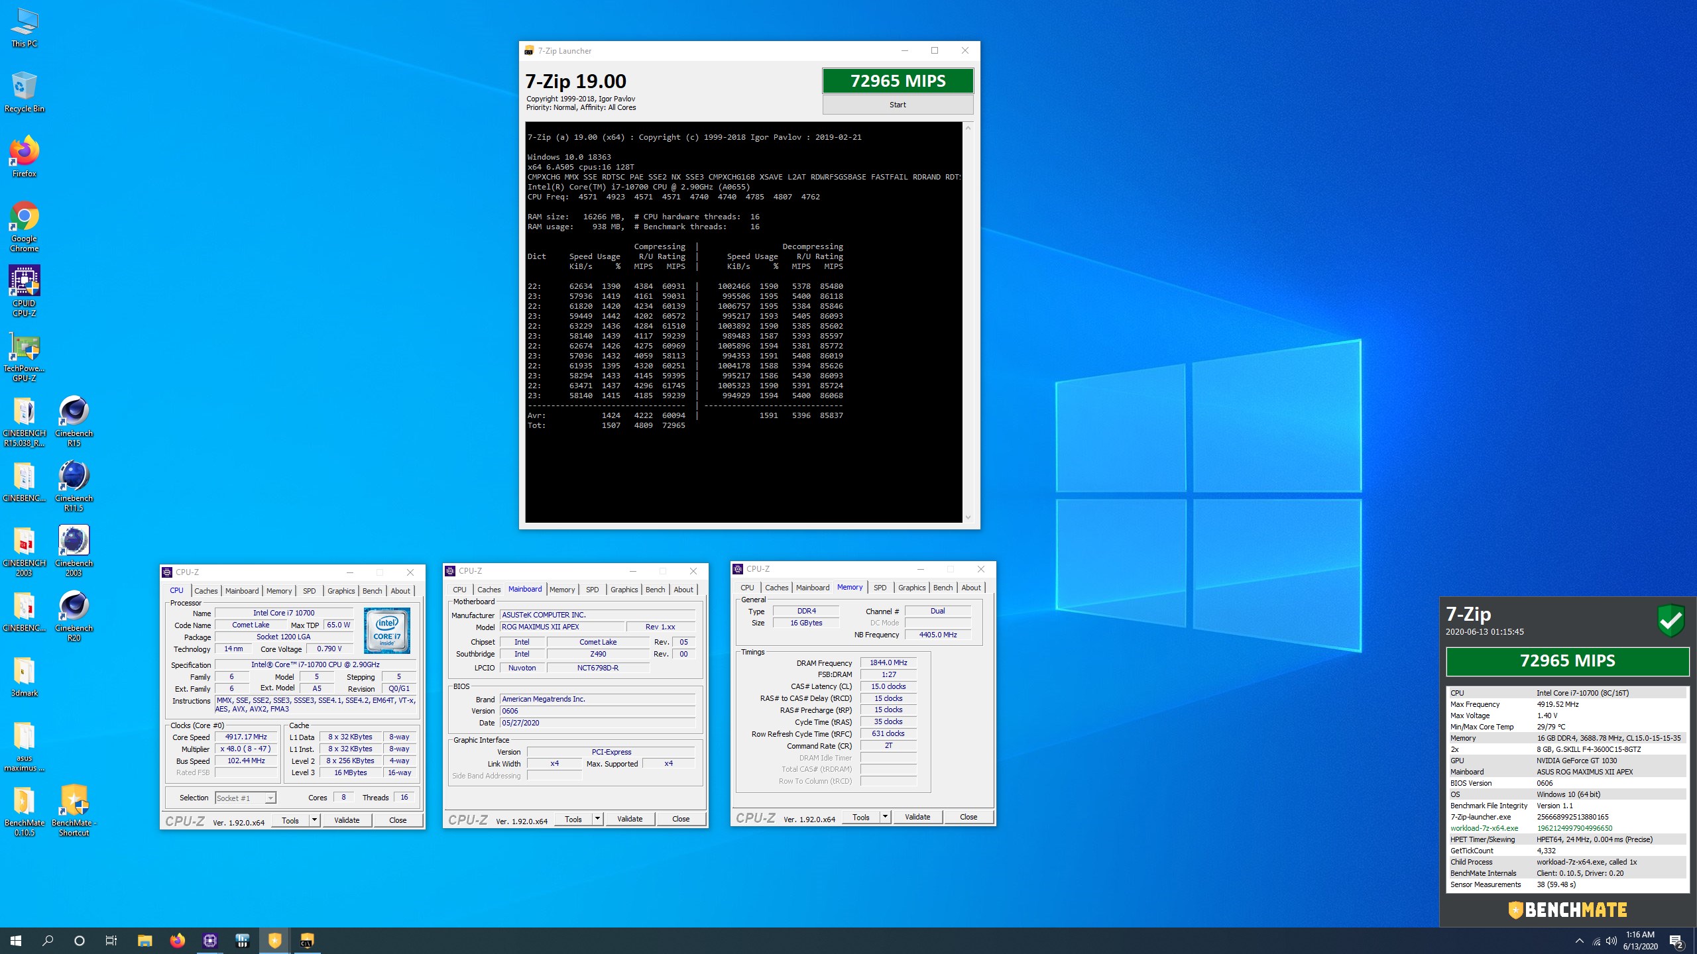Screen dimensions: 1697x954
Task: Expand Tools dropdown arrow in CPU-Z Mainboard window
Action: (597, 819)
